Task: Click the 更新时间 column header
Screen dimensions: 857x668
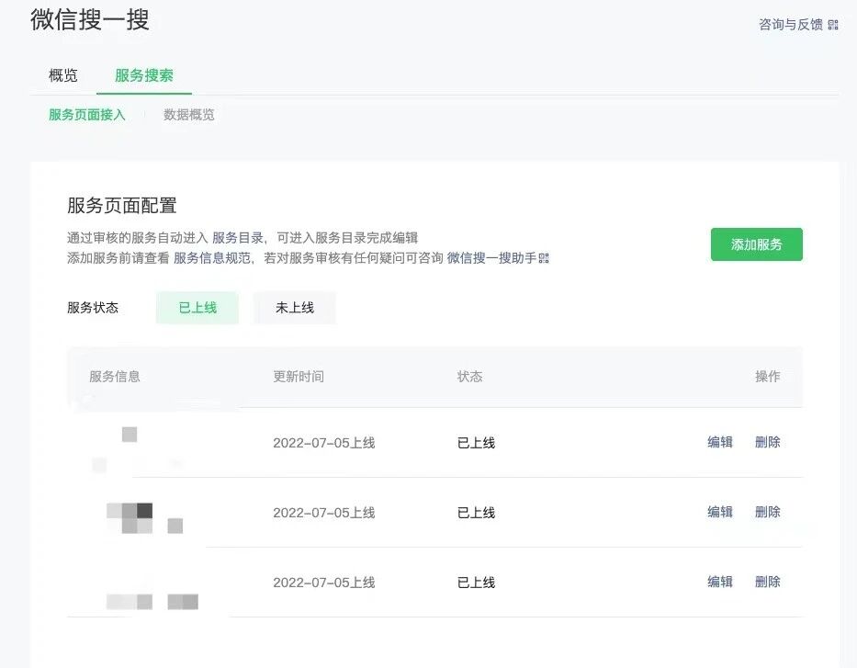Action: pyautogui.click(x=299, y=377)
